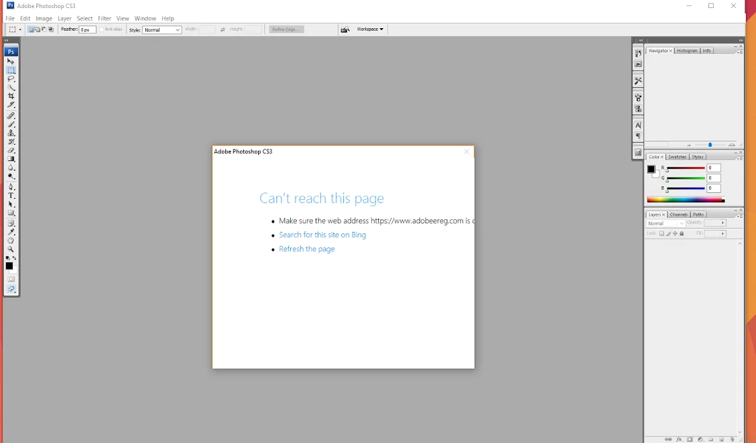Image resolution: width=756 pixels, height=443 pixels.
Task: Toggle Lock position in Layers panel
Action: click(x=675, y=233)
